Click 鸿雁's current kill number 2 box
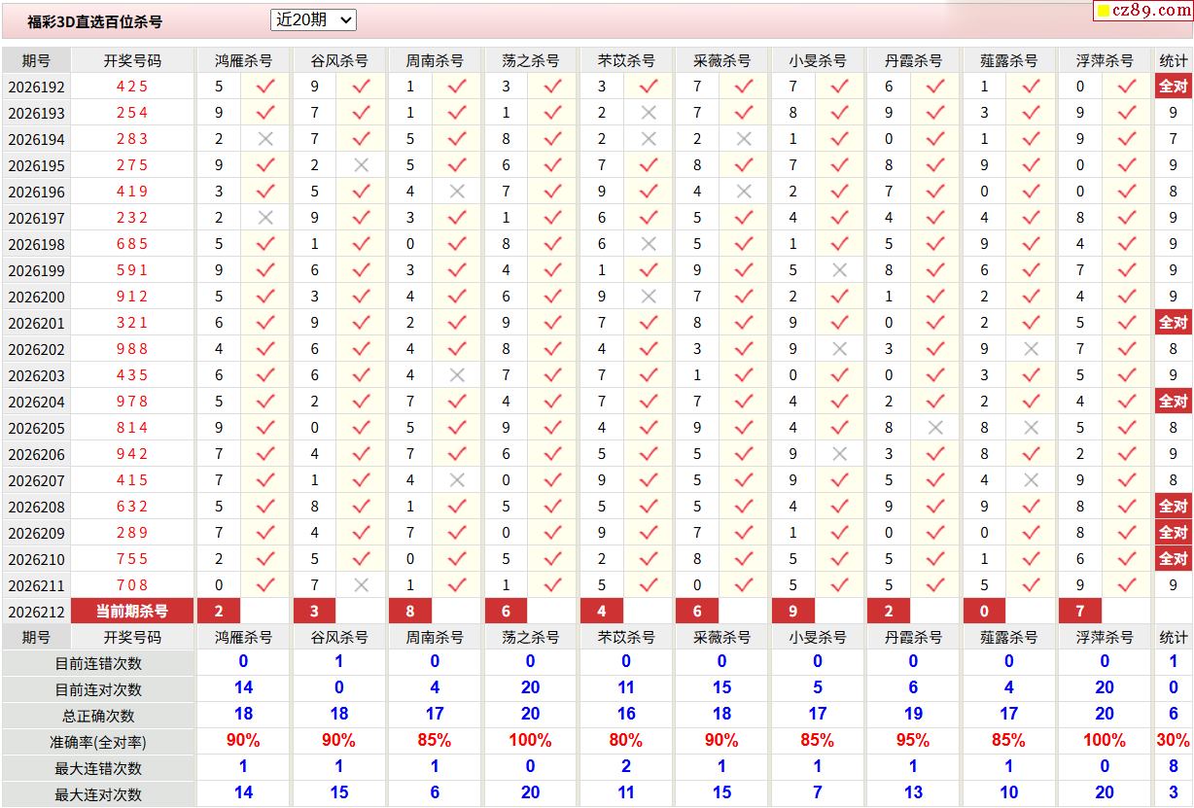This screenshot has width=1194, height=808. click(x=219, y=611)
